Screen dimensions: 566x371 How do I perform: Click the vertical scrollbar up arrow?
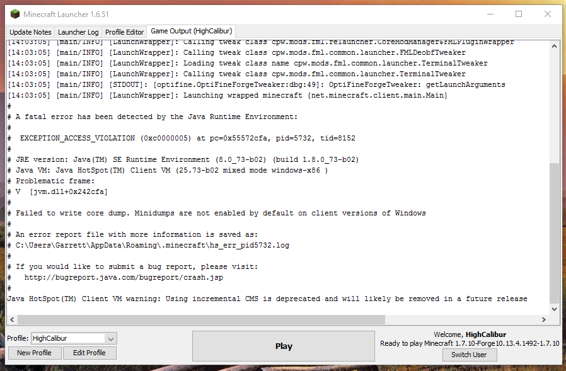[x=554, y=46]
